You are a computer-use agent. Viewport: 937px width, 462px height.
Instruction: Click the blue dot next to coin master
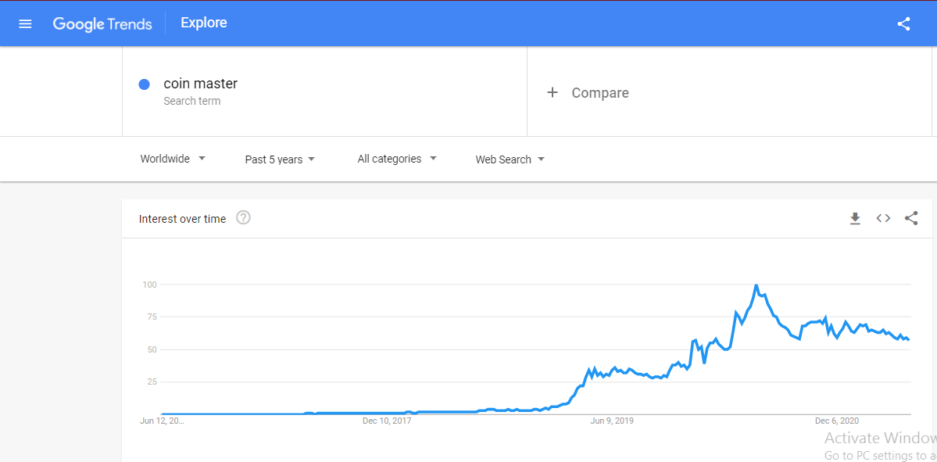[x=144, y=84]
